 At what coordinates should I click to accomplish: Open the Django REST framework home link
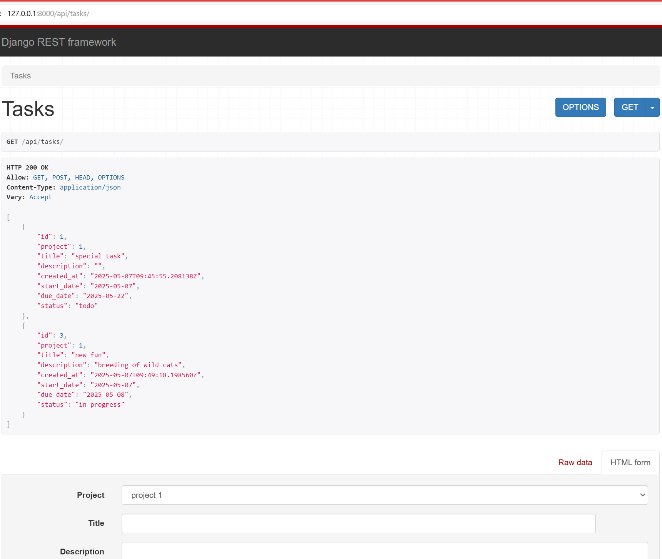pyautogui.click(x=59, y=42)
